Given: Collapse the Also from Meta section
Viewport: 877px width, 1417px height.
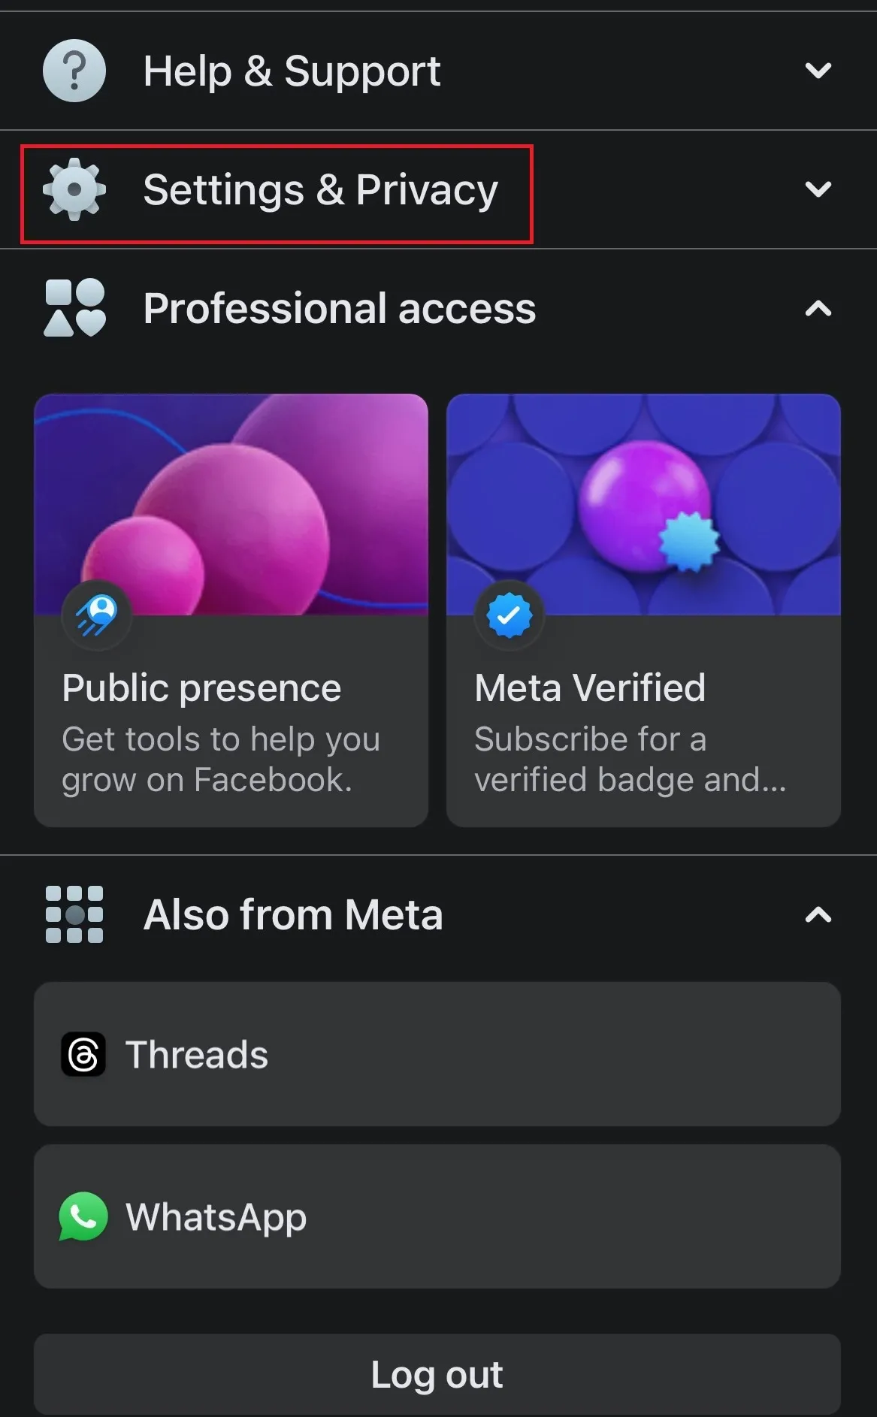Looking at the screenshot, I should (x=818, y=914).
